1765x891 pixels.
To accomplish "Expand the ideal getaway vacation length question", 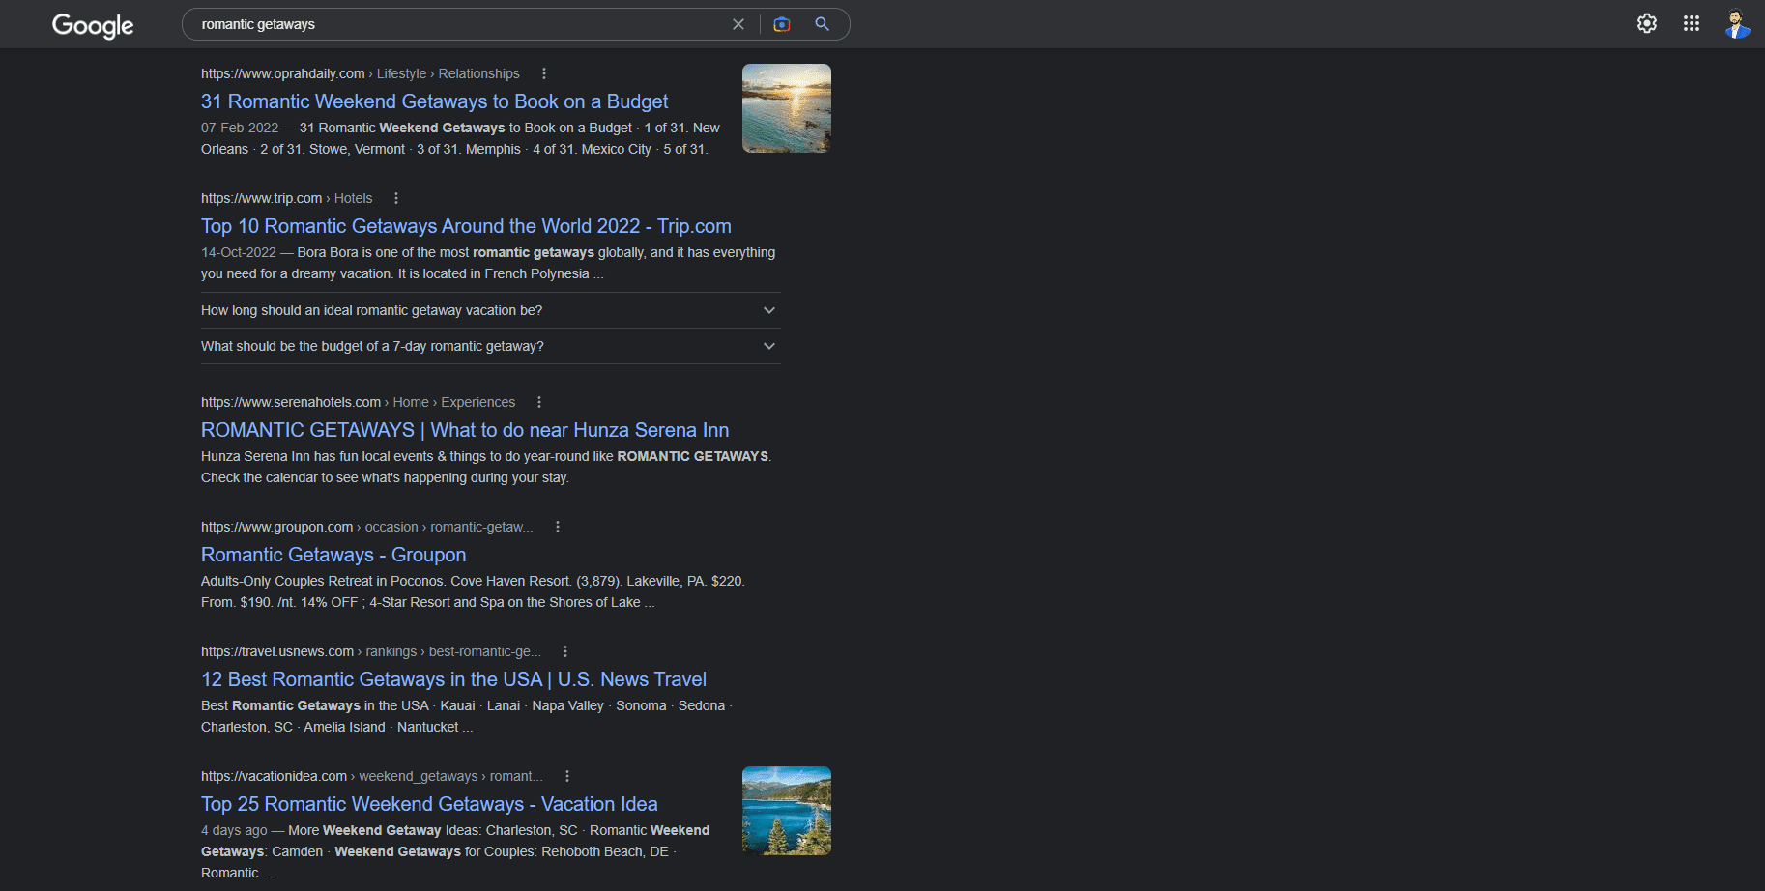I will pos(768,309).
